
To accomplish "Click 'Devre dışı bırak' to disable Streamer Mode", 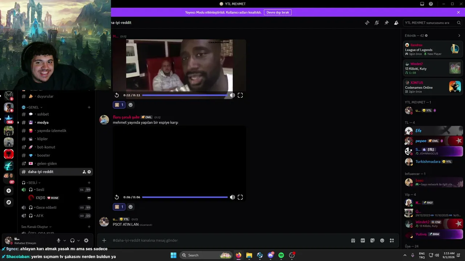I will tap(278, 12).
